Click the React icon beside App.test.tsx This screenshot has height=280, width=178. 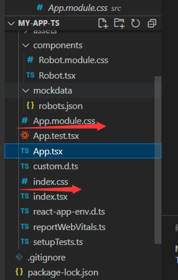[25, 136]
